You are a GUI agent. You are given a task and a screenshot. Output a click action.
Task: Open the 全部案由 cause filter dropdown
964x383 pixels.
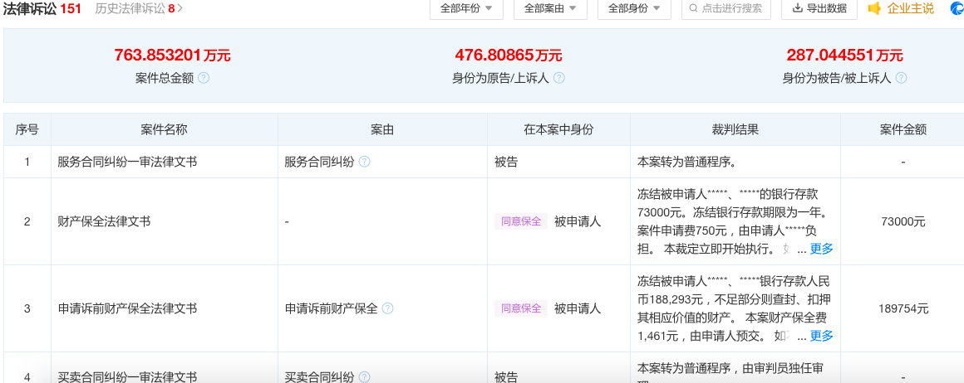[550, 8]
